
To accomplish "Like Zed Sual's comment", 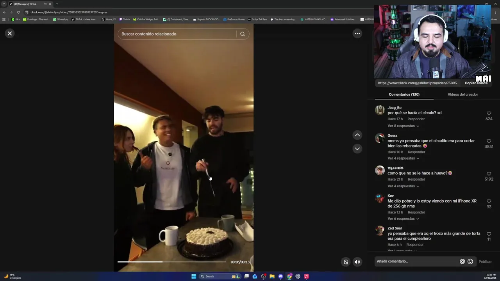I will (489, 234).
